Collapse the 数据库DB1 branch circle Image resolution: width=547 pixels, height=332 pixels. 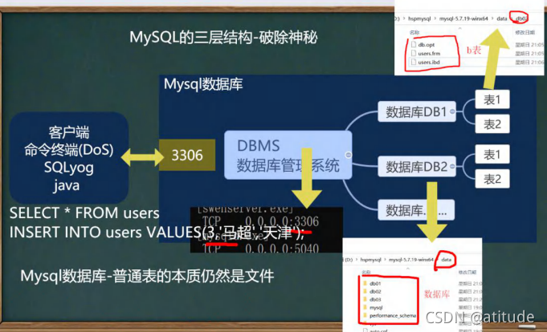[x=452, y=111]
